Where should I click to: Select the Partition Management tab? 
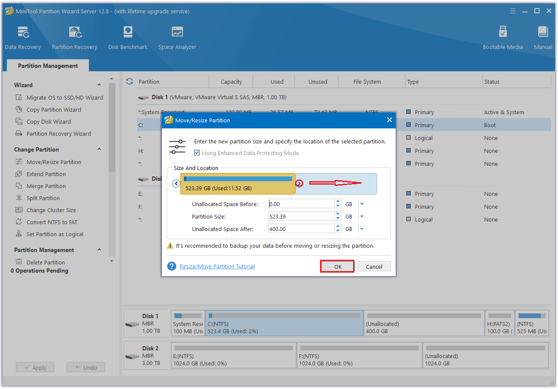point(48,66)
